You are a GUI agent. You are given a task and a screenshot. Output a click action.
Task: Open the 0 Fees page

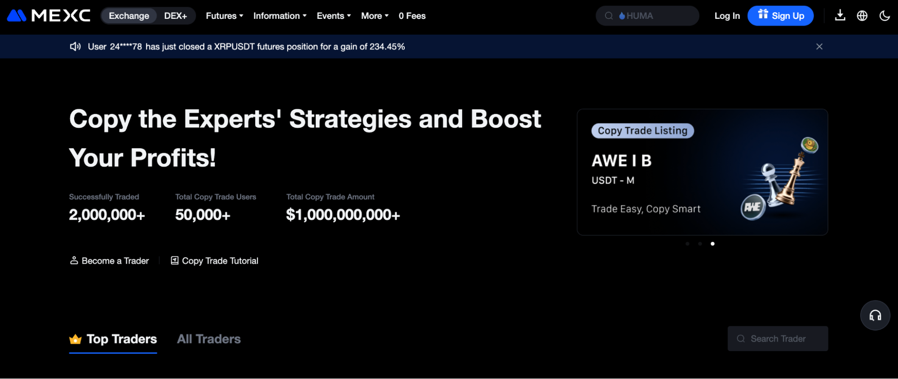412,16
